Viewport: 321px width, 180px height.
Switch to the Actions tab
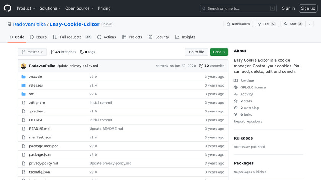[107, 37]
